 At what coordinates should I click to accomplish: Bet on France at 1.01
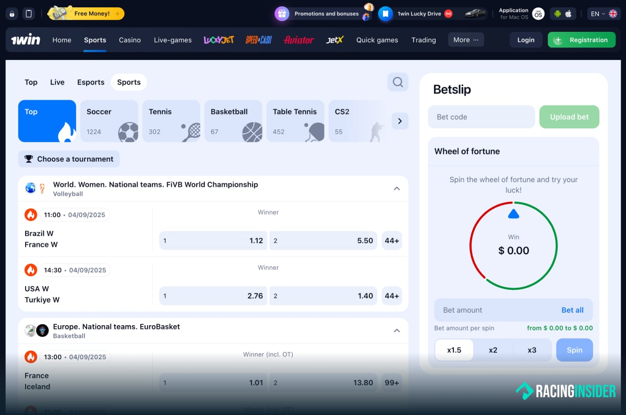[x=213, y=383]
